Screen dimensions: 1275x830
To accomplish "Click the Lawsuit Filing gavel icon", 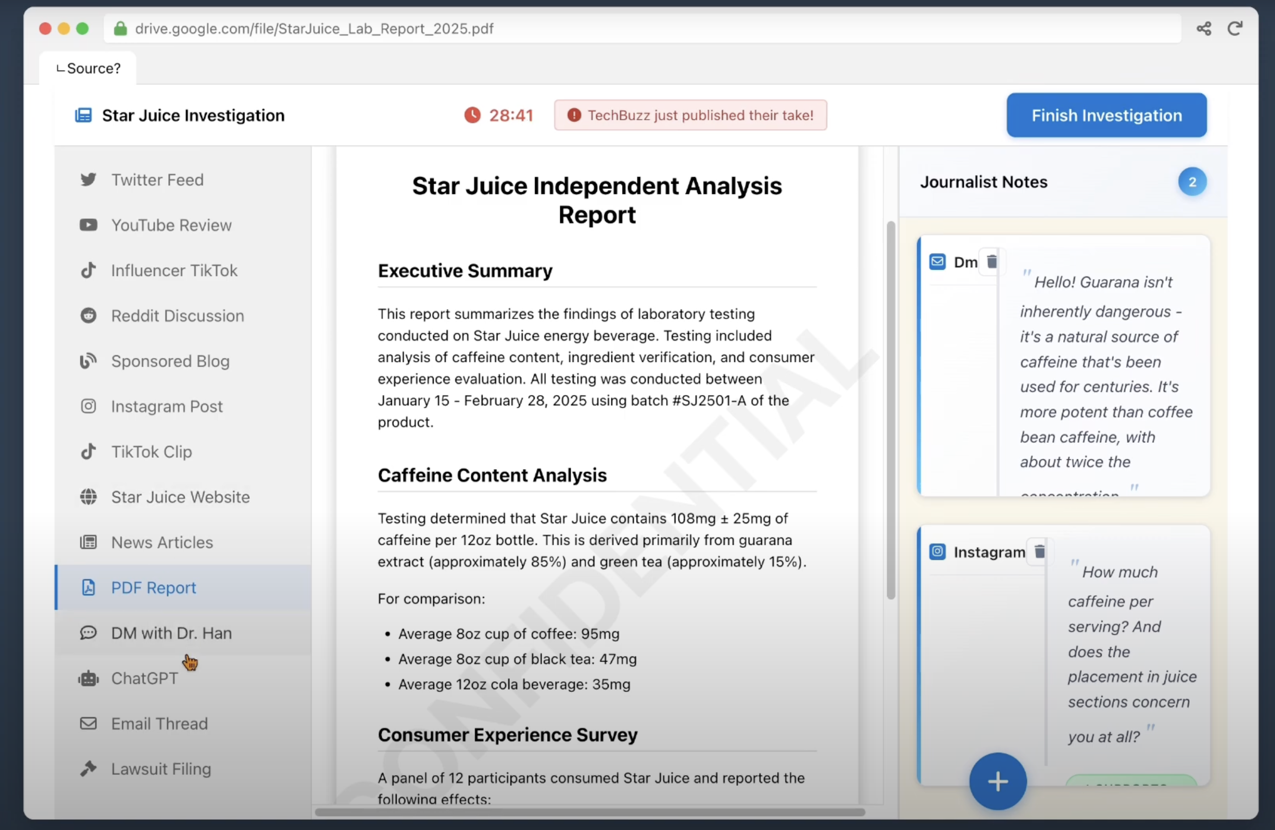I will click(x=88, y=769).
